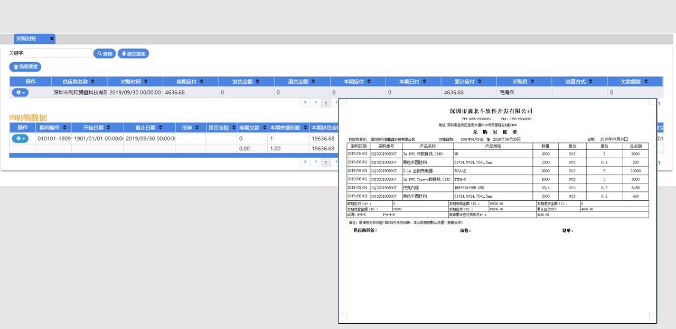Sort the 欠款额度 column

(x=634, y=82)
